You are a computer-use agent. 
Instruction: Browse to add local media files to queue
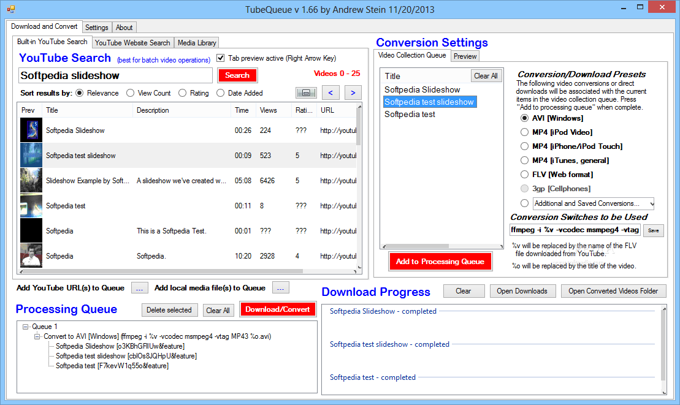[281, 288]
